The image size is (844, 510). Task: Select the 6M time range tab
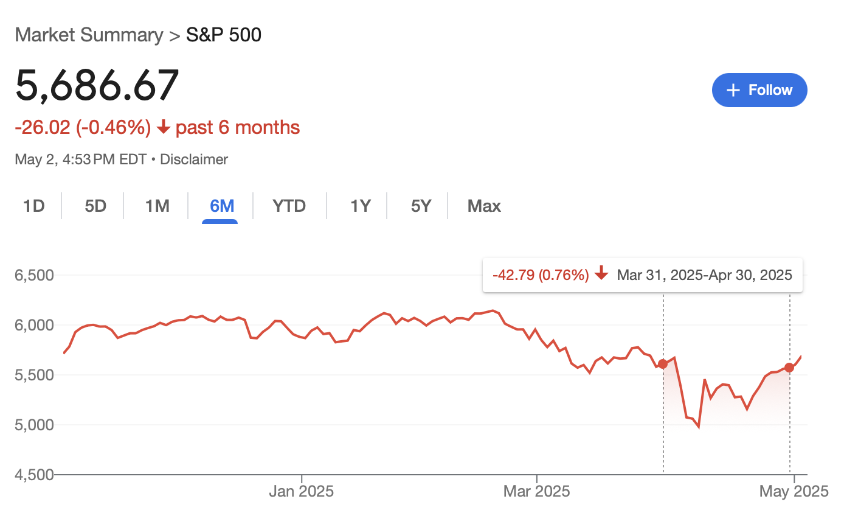(x=222, y=206)
